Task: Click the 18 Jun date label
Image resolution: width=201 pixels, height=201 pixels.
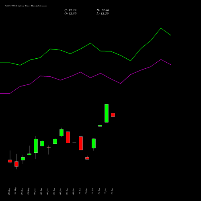Action: (x=112, y=191)
